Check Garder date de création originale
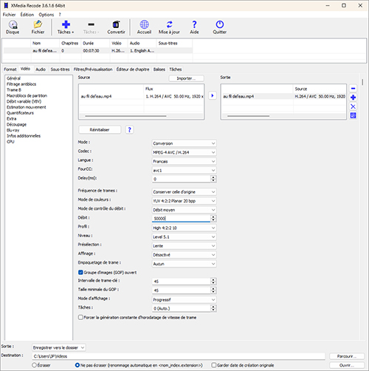The width and height of the screenshot is (369, 371). pos(214,365)
